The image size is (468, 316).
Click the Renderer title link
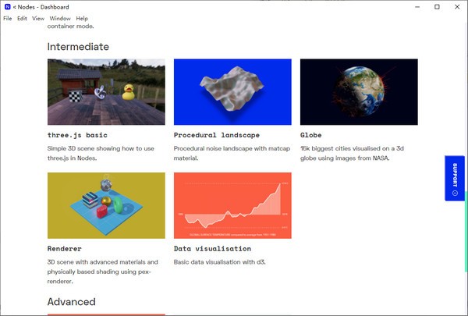66,249
